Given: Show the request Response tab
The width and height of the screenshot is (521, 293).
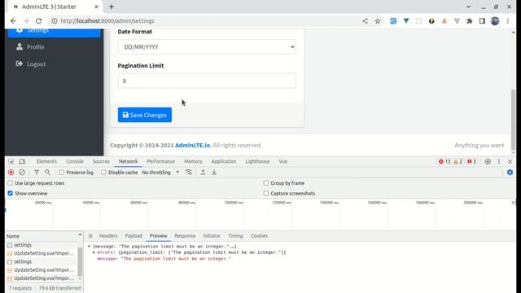Looking at the screenshot, I should coord(185,236).
